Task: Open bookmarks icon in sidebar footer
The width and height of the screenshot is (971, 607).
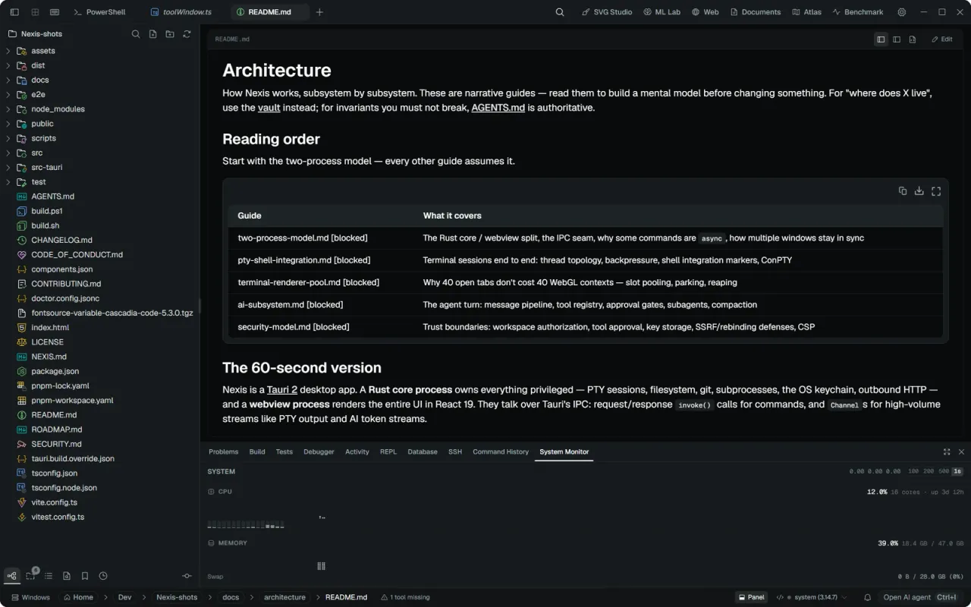Action: click(x=85, y=576)
